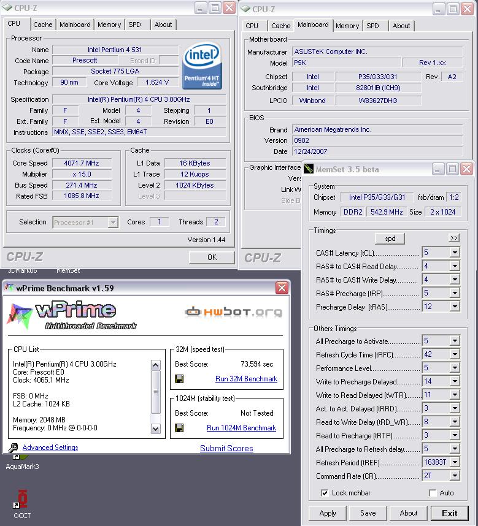Open the Submit Scores link
The width and height of the screenshot is (478, 526).
226,449
